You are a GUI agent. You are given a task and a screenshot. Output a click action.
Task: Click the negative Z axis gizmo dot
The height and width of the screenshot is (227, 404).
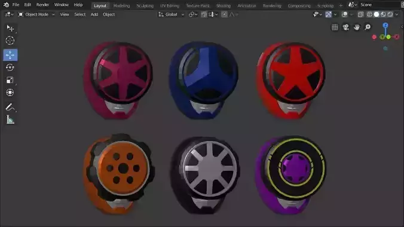point(385,48)
